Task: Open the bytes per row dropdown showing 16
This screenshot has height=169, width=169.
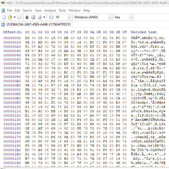Action: pos(69,17)
